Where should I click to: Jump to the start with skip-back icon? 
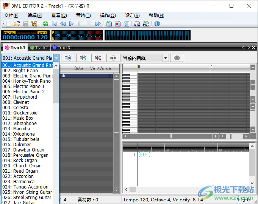[x=54, y=24]
